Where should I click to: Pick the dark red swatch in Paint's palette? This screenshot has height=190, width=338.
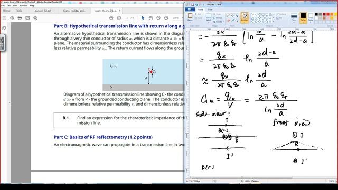324,14
